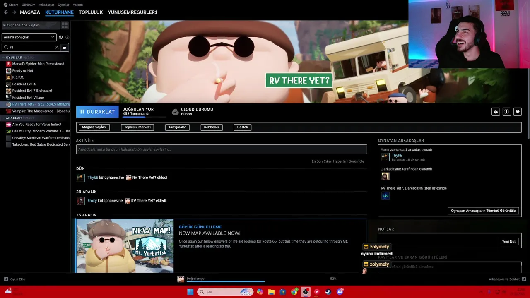Open game settings gear icon
The image size is (530, 298).
[x=496, y=112]
